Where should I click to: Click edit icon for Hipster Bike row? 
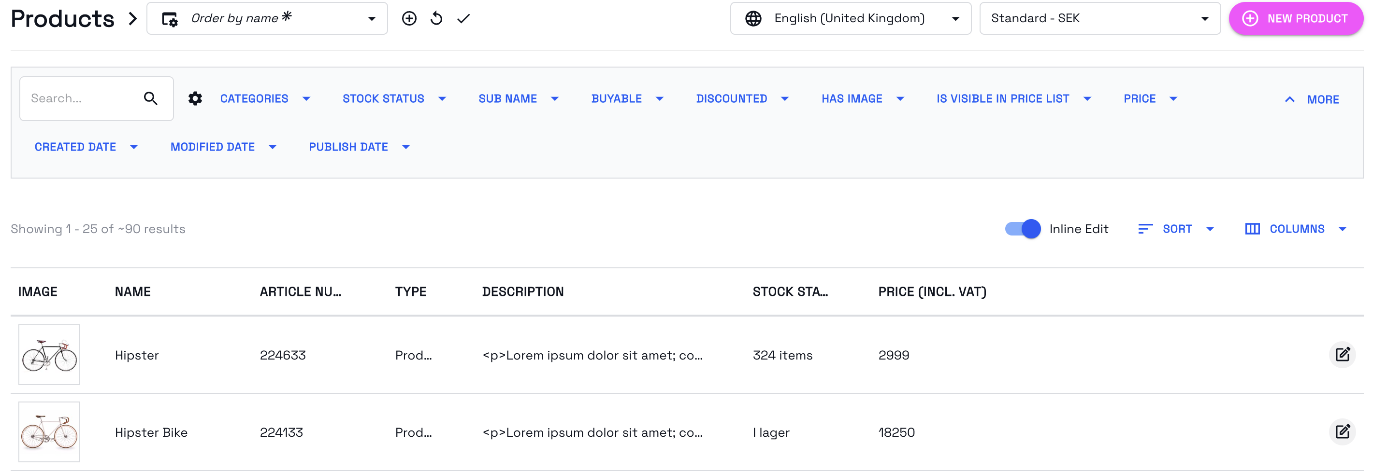point(1343,432)
